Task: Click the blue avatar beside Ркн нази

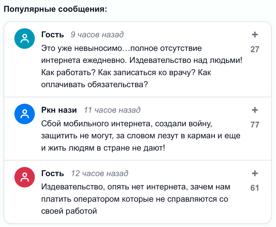Action: [24, 114]
